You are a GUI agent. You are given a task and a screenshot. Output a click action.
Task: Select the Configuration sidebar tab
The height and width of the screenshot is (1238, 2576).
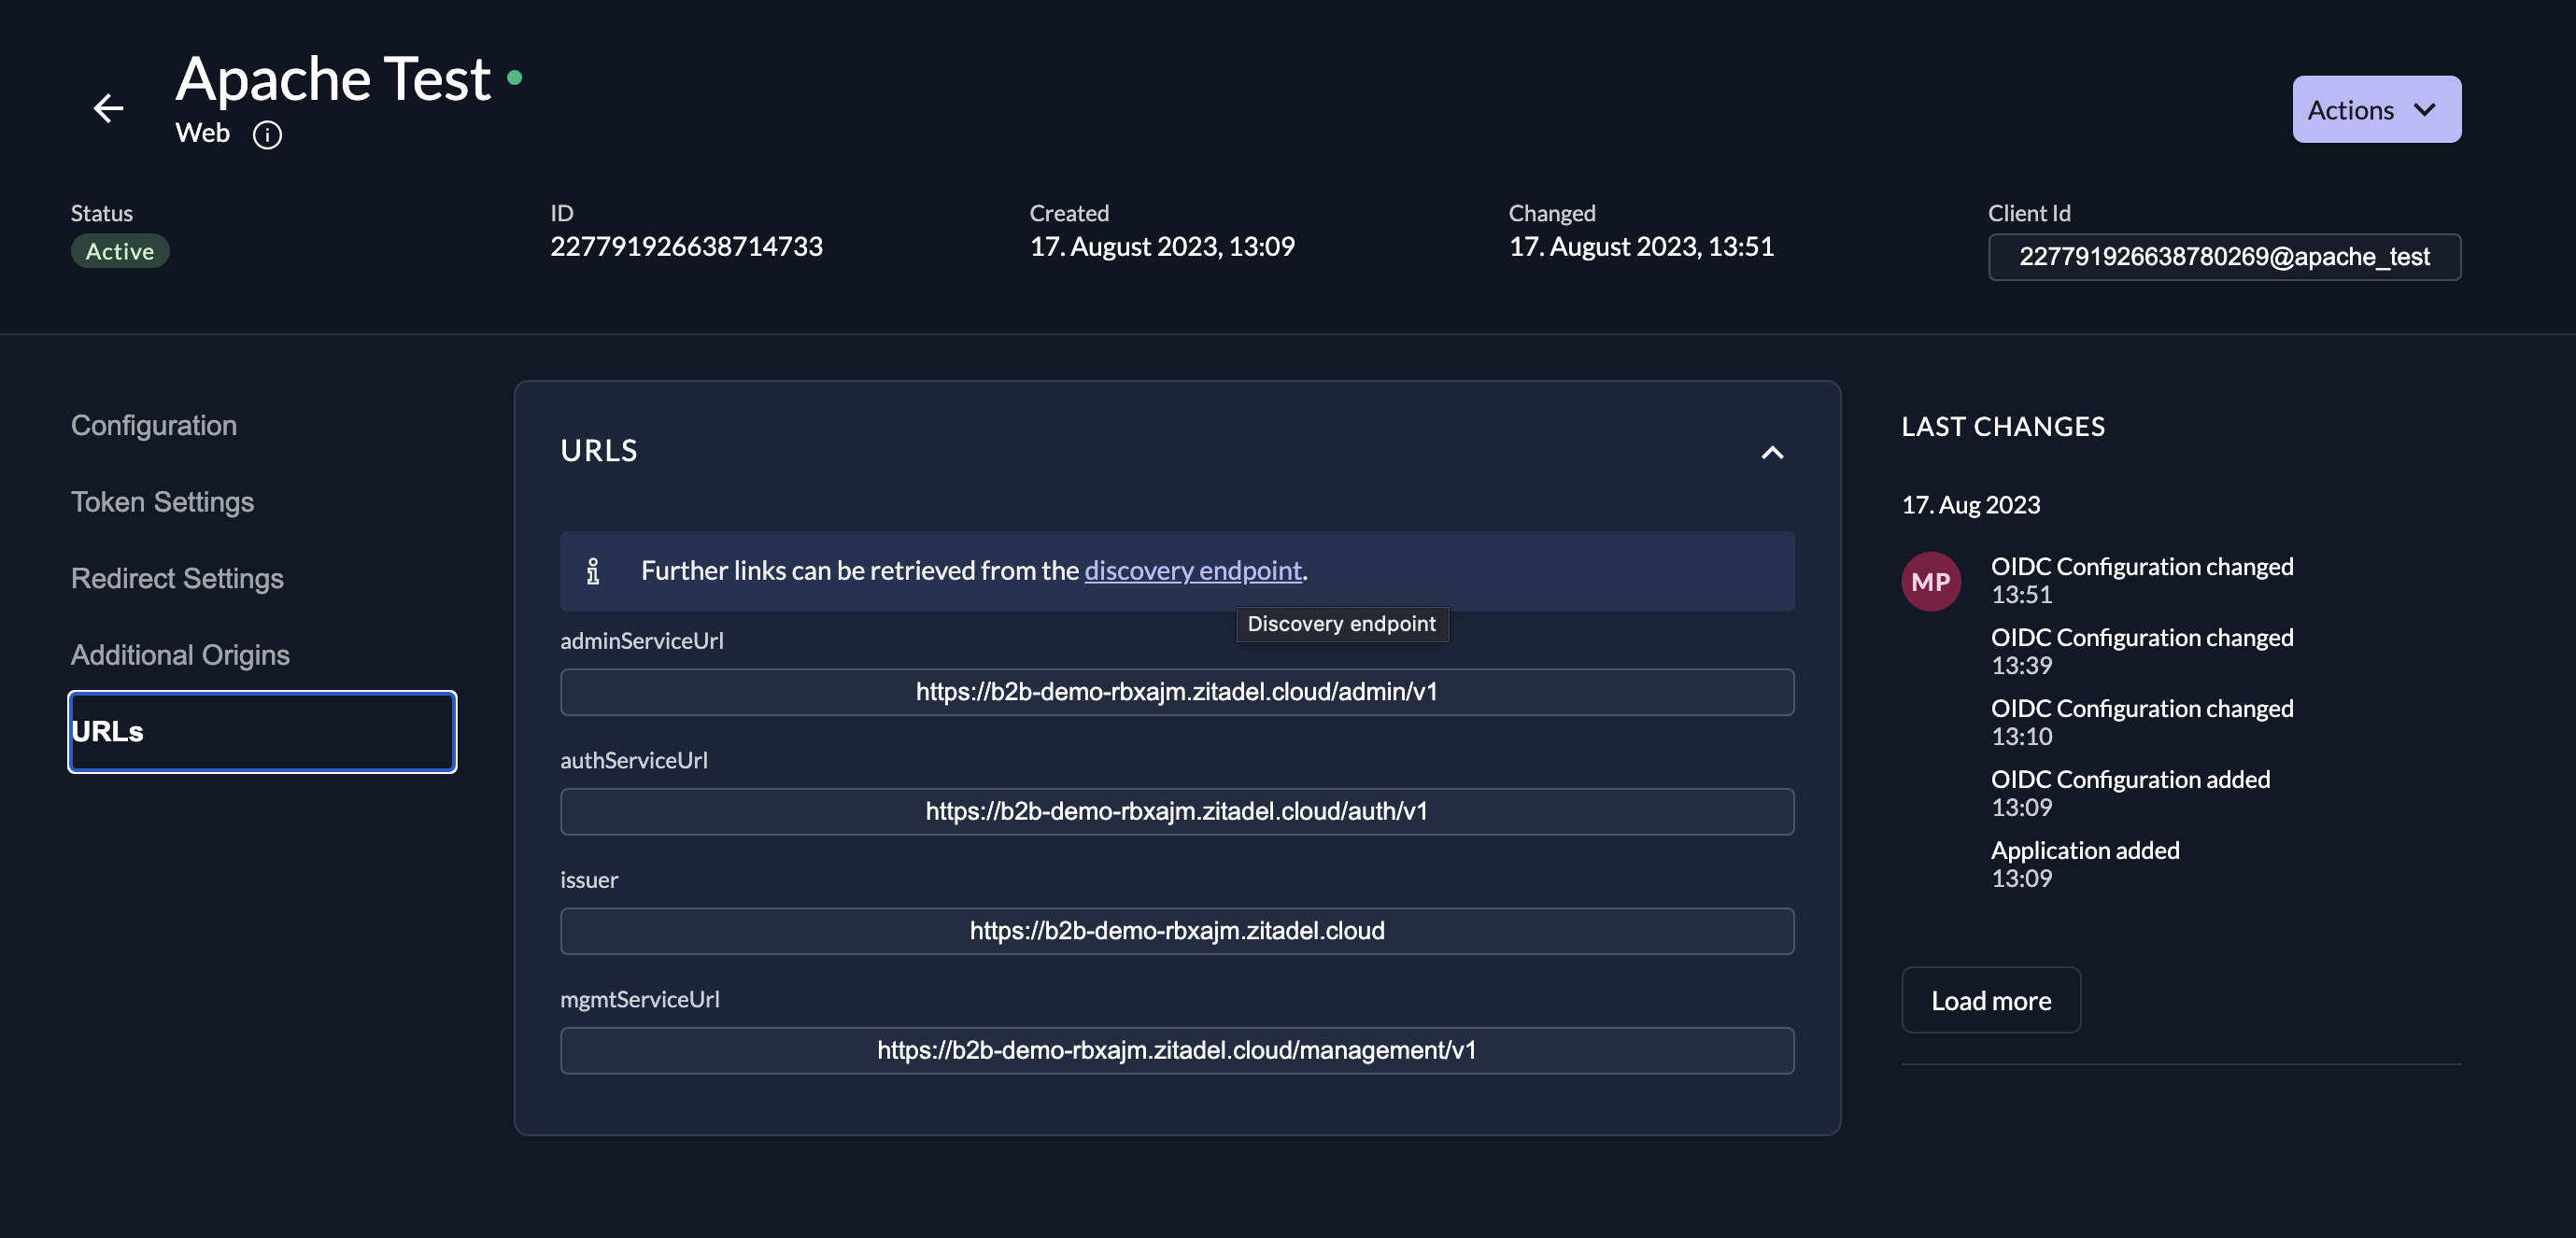153,425
